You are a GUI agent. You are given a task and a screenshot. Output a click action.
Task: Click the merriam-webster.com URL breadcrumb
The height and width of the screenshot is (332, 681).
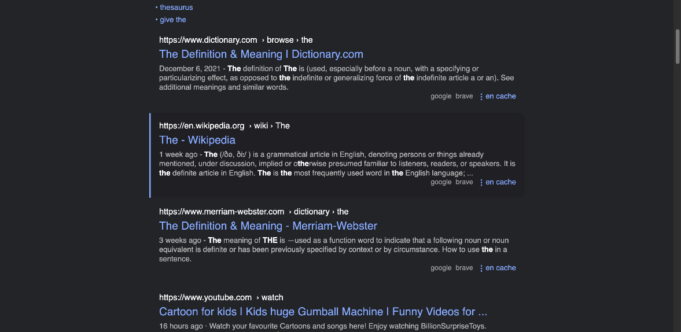click(253, 212)
